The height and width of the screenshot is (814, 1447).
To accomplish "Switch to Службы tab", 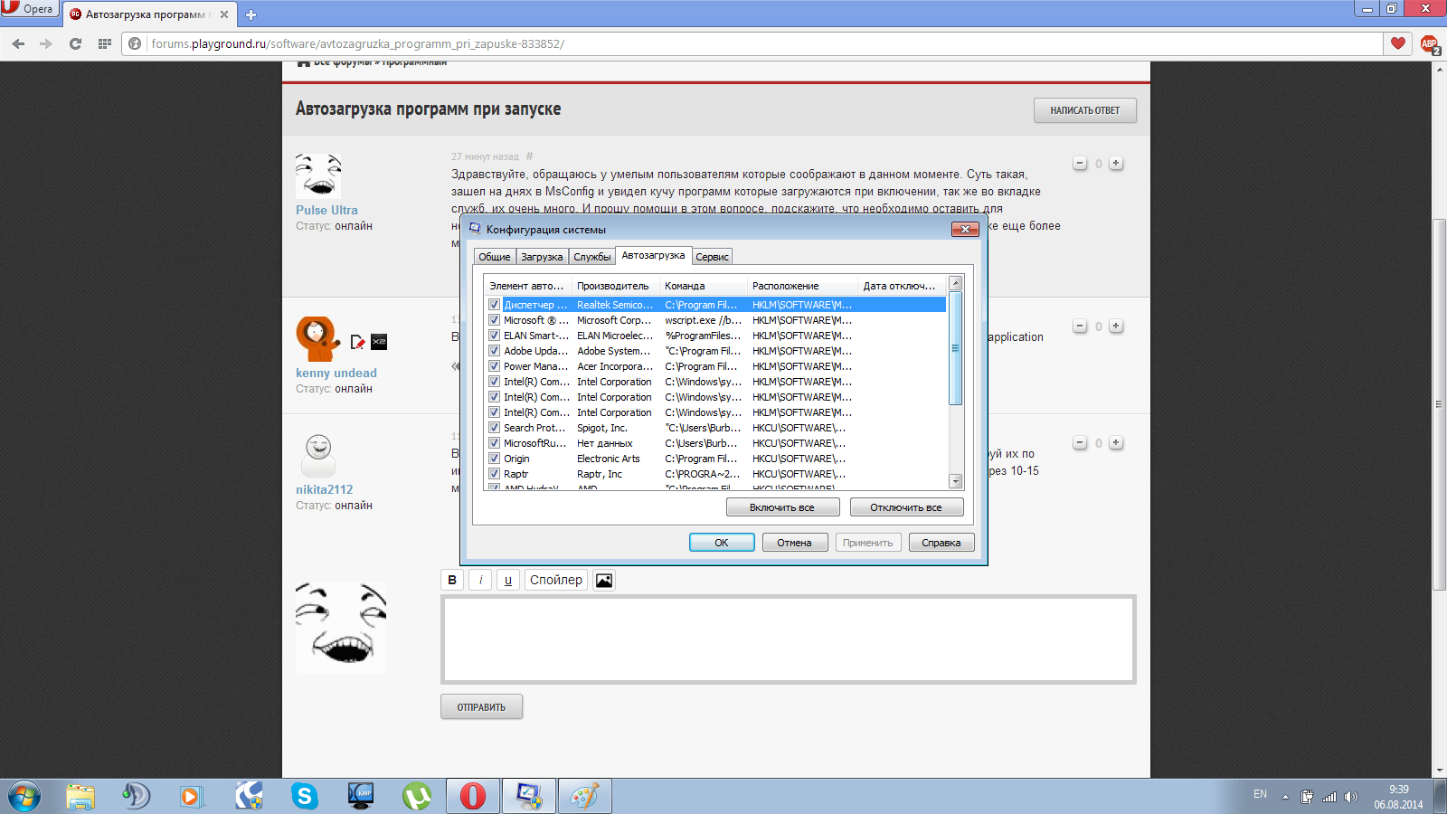I will [592, 257].
